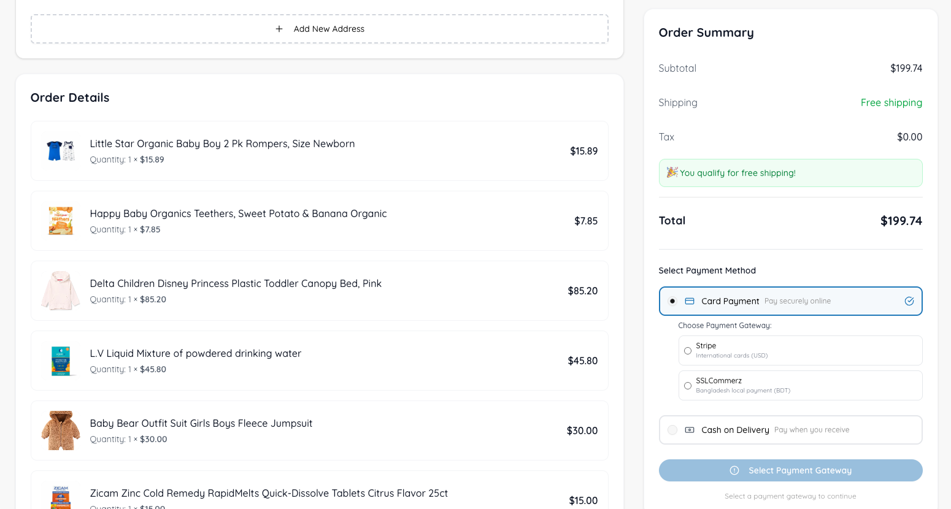Click the cash icon beside Cash on Delivery
This screenshot has height=509, width=951.
pyautogui.click(x=689, y=430)
